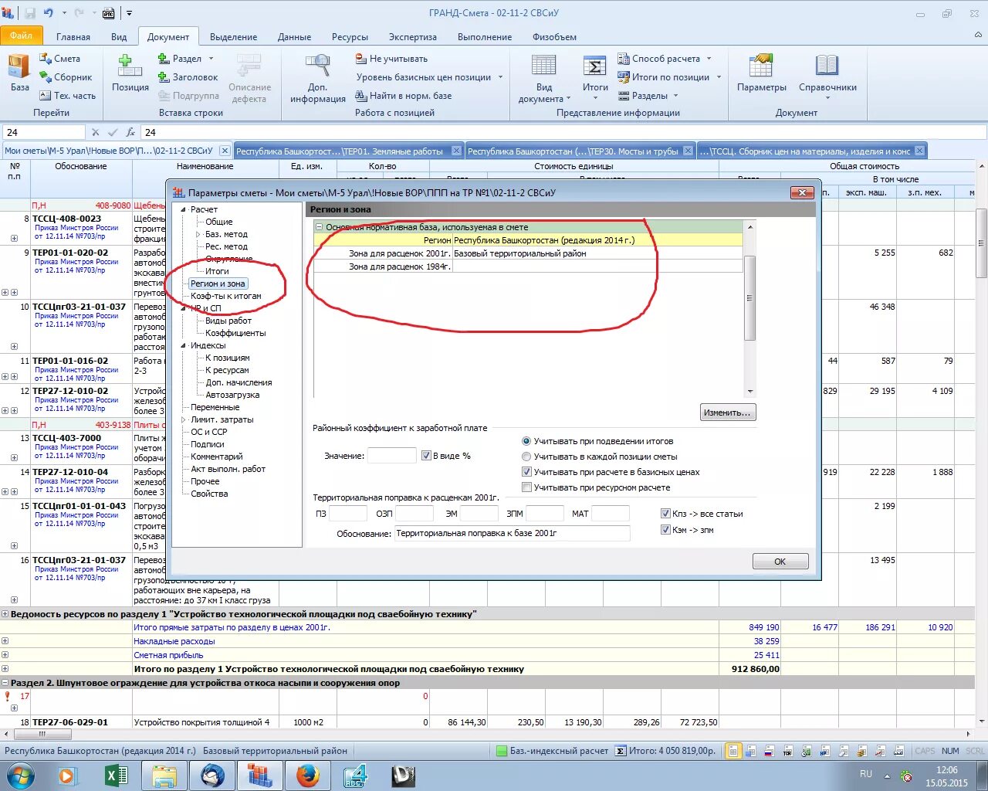Open Уровень базисных цен позиции dropdown
Screen dimensions: 988x791
tap(429, 77)
